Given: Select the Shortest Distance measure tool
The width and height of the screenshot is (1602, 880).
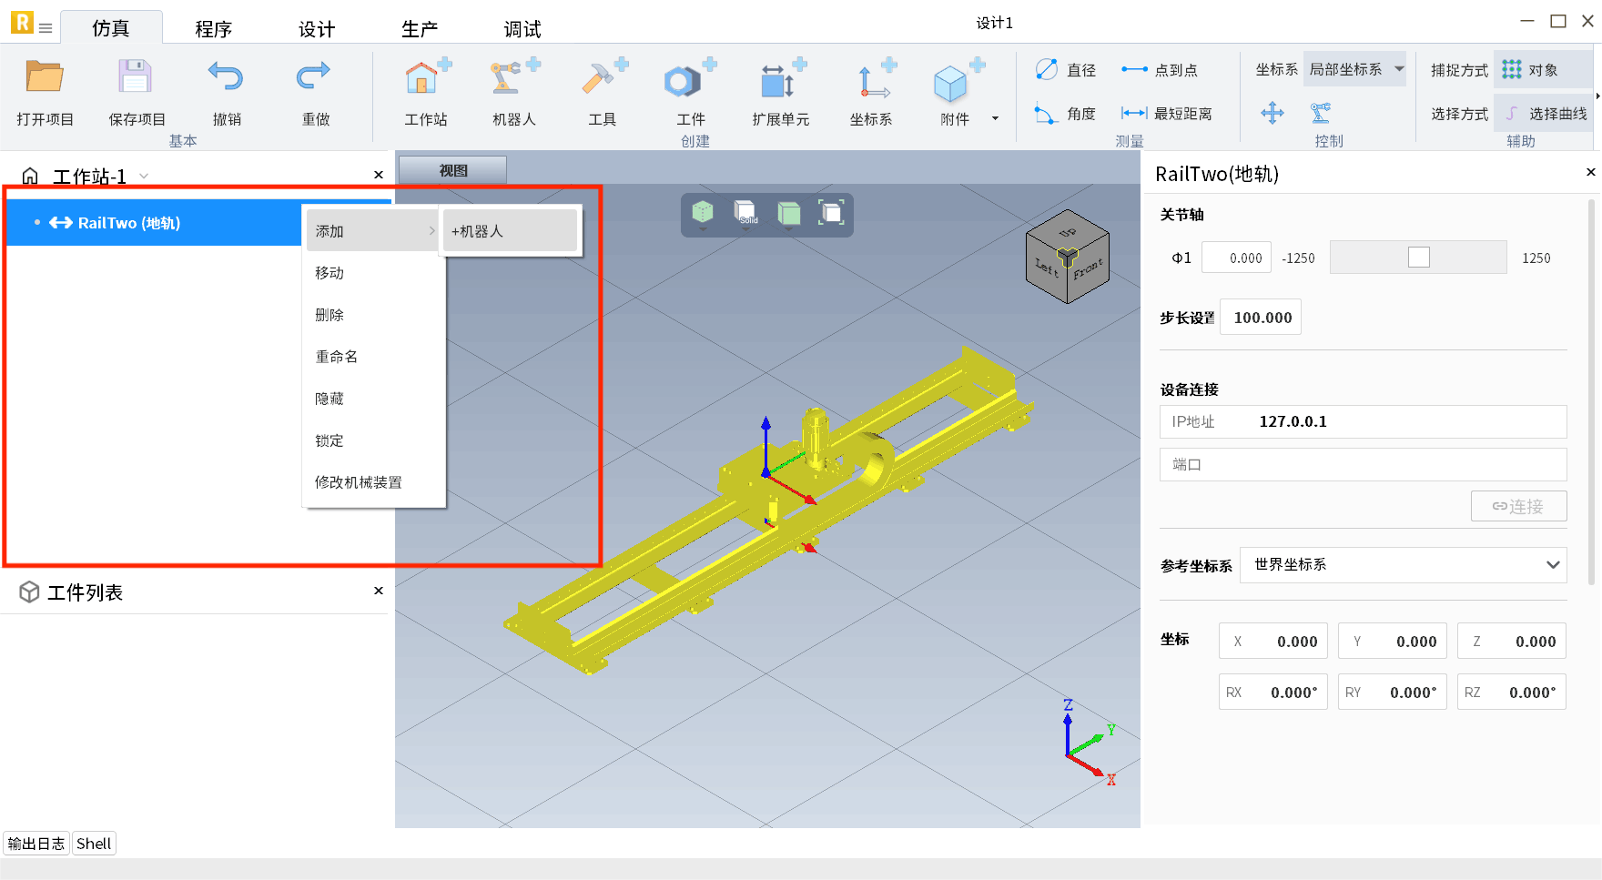Looking at the screenshot, I should pyautogui.click(x=1167, y=114).
